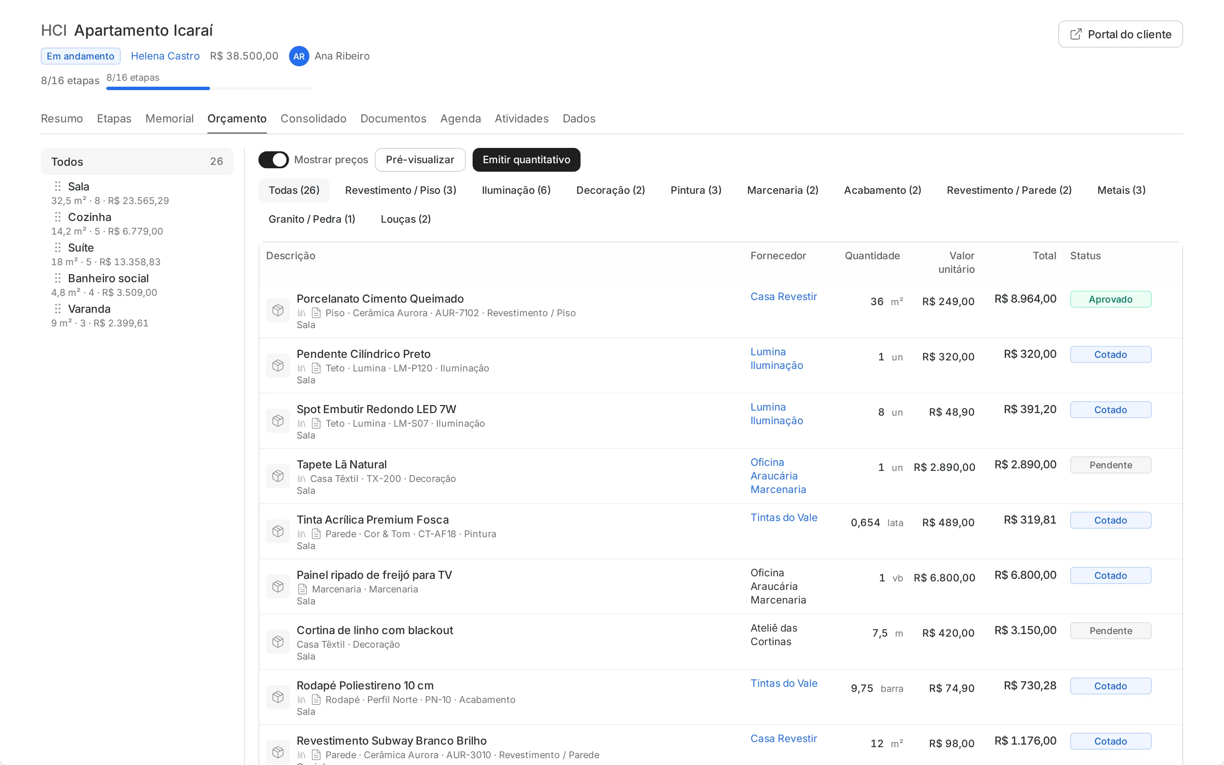Click the box icon beside Tapete Lã Natural
This screenshot has height=765, width=1224.
pyautogui.click(x=278, y=476)
